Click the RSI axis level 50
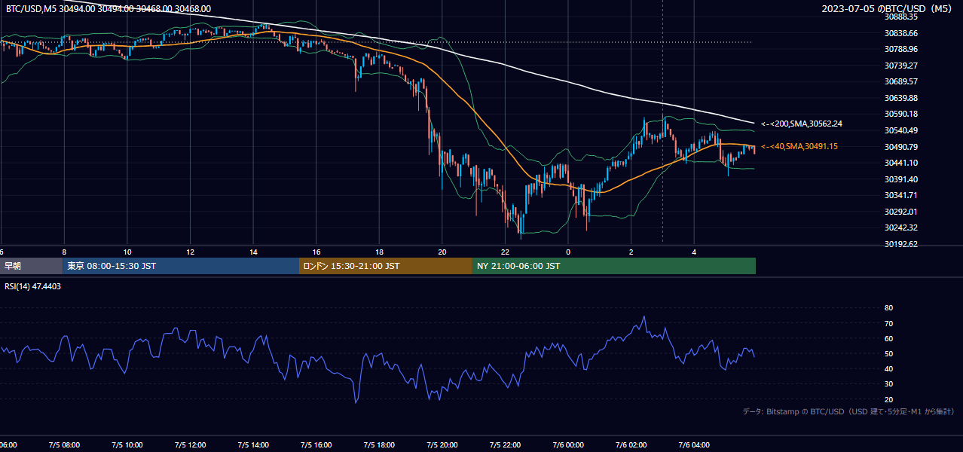963x452 pixels. point(888,353)
